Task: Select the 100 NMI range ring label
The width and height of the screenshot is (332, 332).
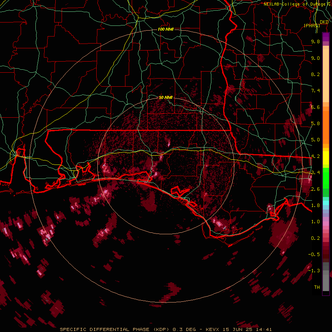Action: pos(166,29)
